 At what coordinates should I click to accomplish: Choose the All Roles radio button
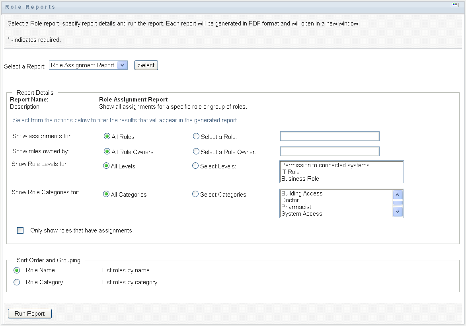(x=107, y=137)
